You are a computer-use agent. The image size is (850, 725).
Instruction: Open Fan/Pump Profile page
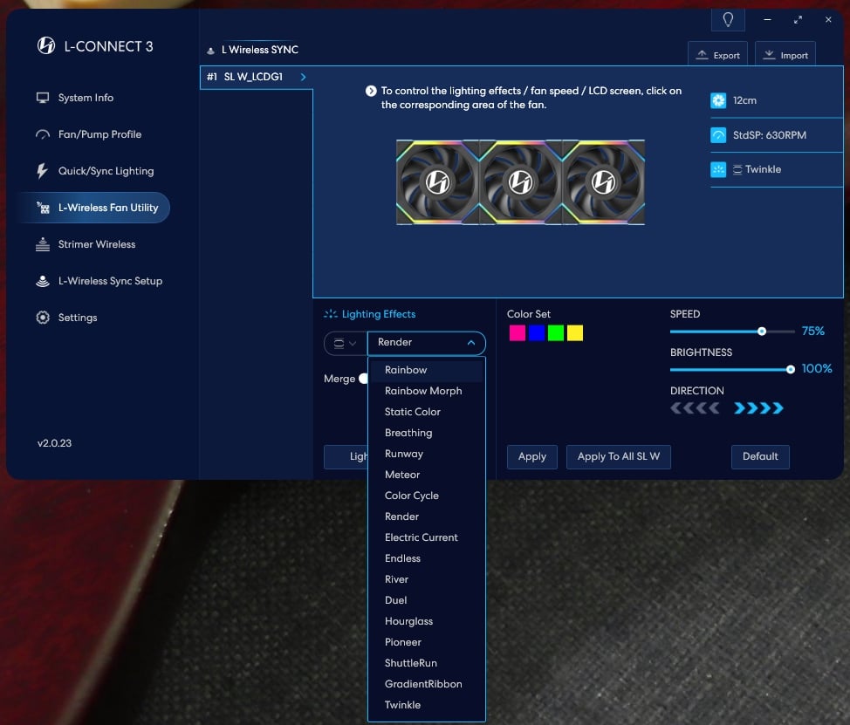click(x=99, y=134)
